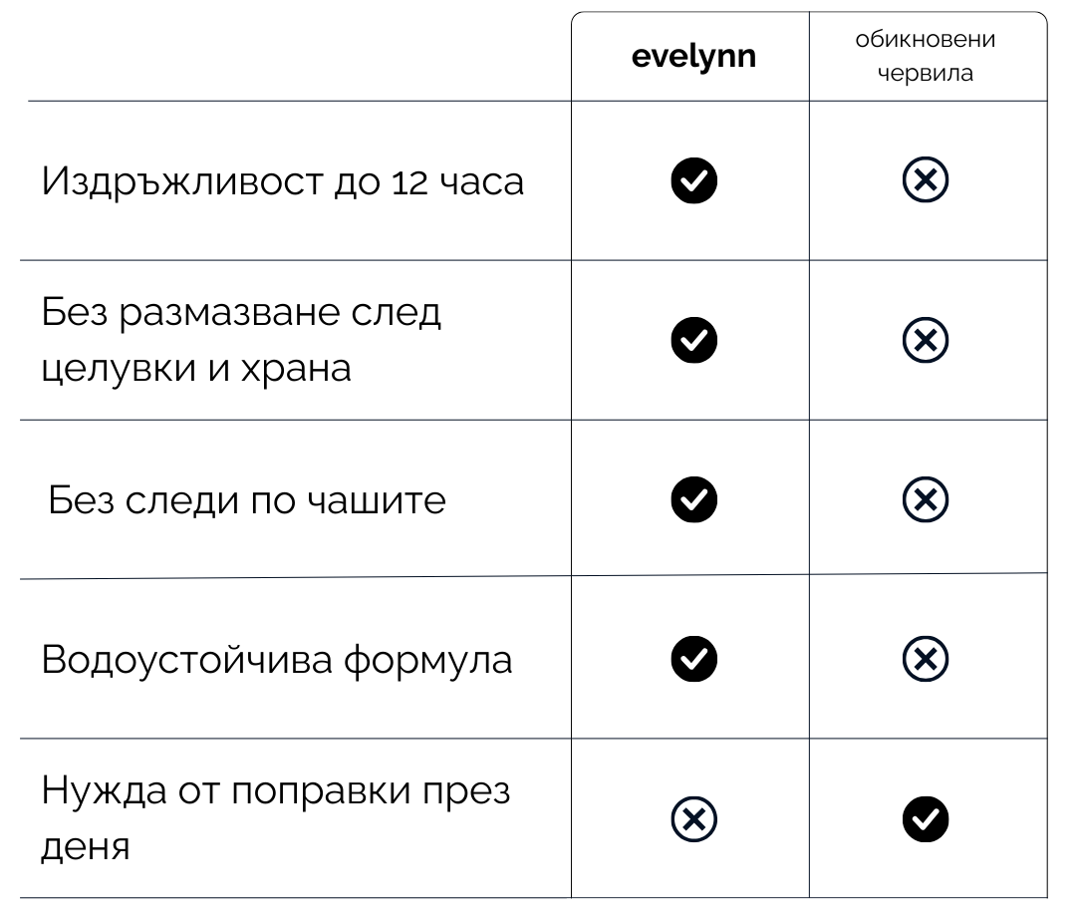
Task: Click regular lipstick X for Без размазване row
Action: (925, 340)
